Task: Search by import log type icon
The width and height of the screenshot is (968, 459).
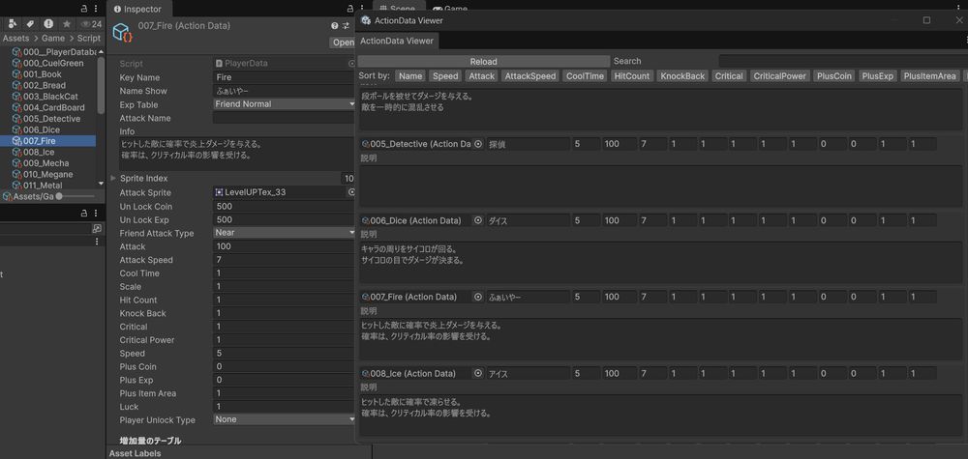Action: pyautogui.click(x=48, y=24)
